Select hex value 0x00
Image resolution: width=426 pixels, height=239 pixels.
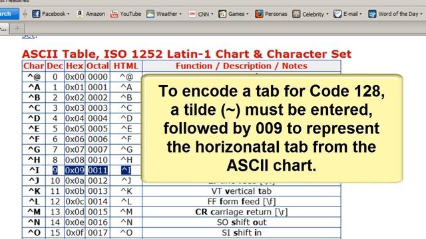75,77
